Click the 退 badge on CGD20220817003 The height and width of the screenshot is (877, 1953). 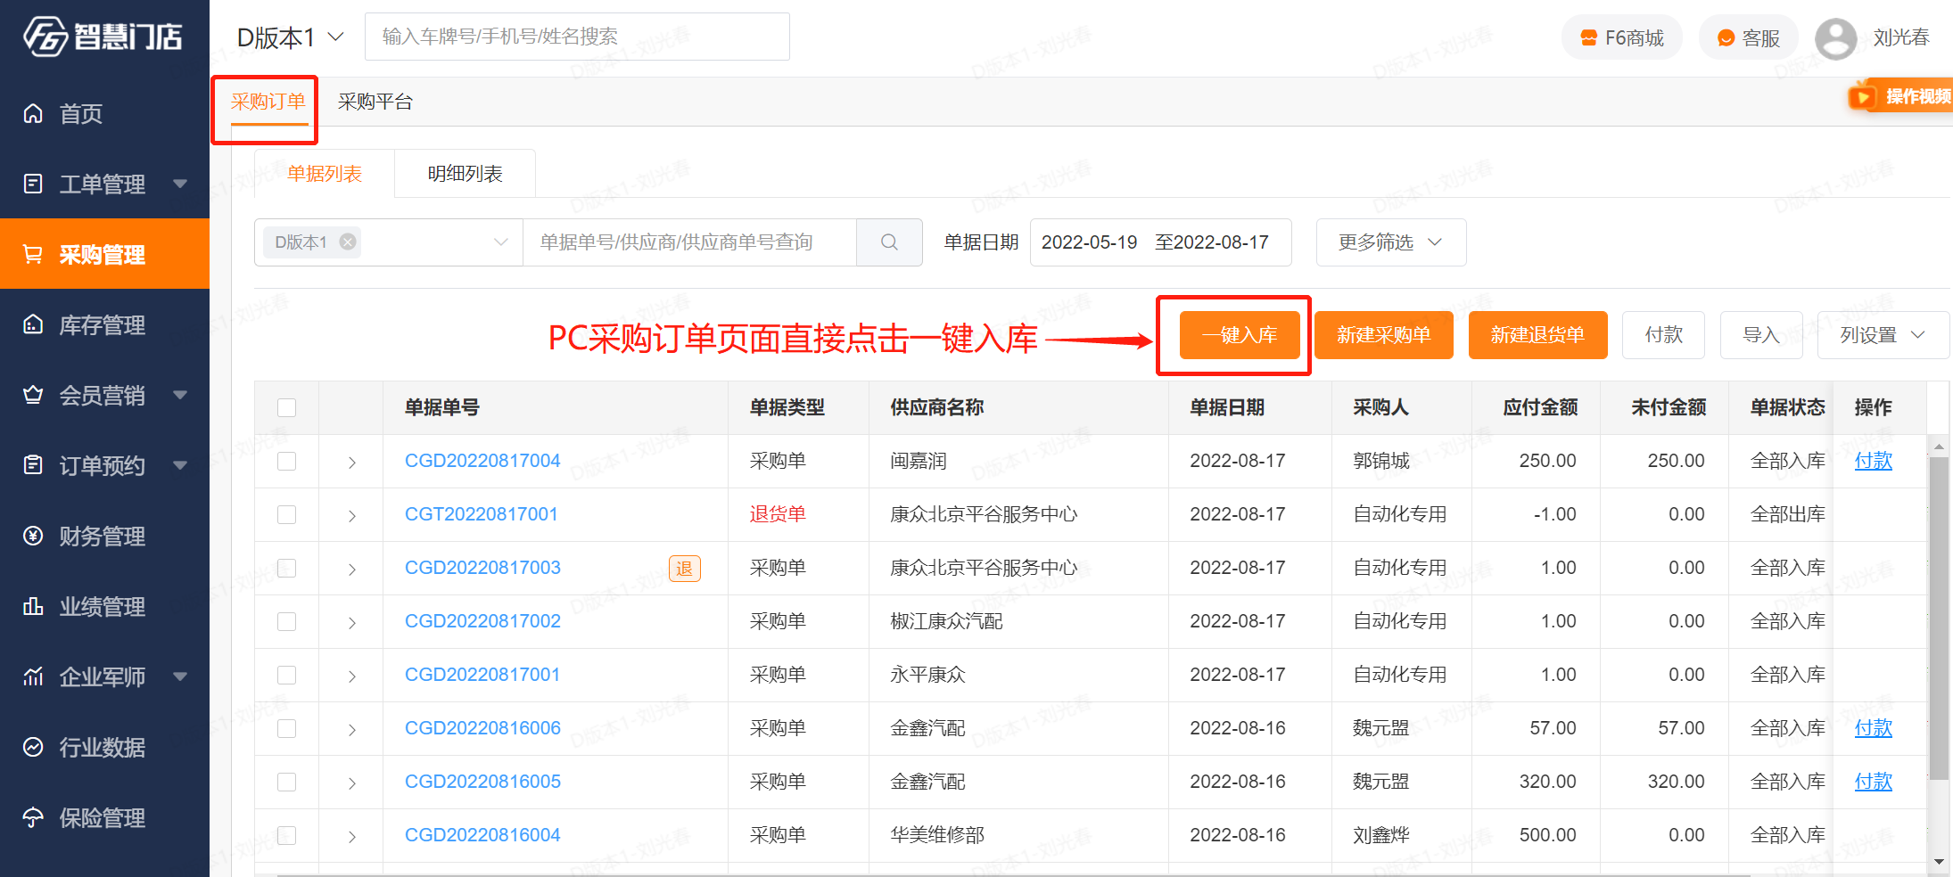[x=684, y=569]
